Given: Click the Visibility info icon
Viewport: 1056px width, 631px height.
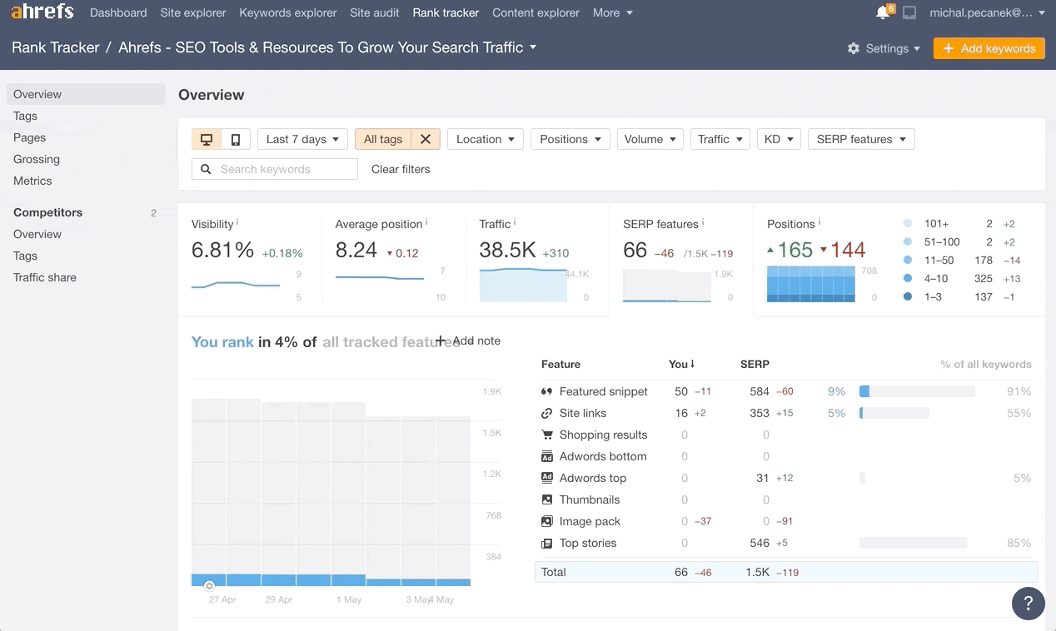Looking at the screenshot, I should 237,222.
